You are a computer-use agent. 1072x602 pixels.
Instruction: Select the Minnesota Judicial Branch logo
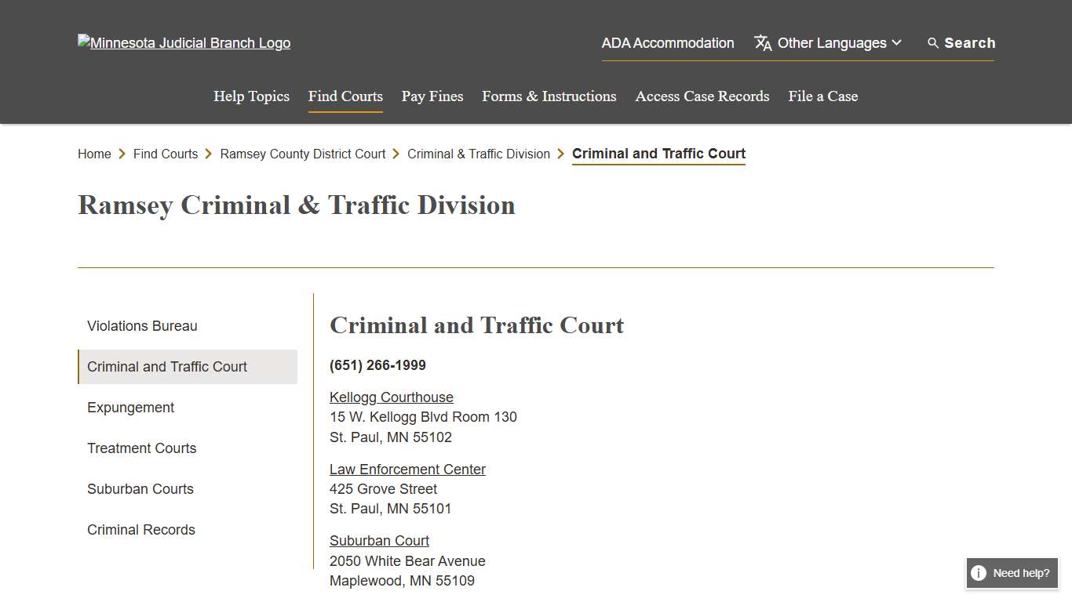[x=184, y=42]
